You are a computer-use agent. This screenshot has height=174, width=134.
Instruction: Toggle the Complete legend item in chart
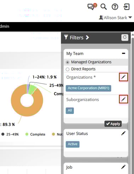coord(35,134)
